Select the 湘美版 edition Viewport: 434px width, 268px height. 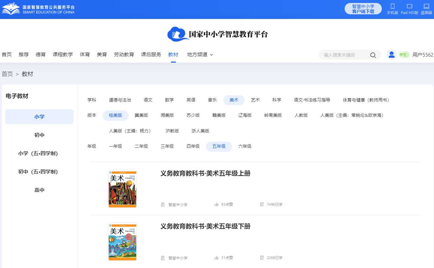click(167, 115)
